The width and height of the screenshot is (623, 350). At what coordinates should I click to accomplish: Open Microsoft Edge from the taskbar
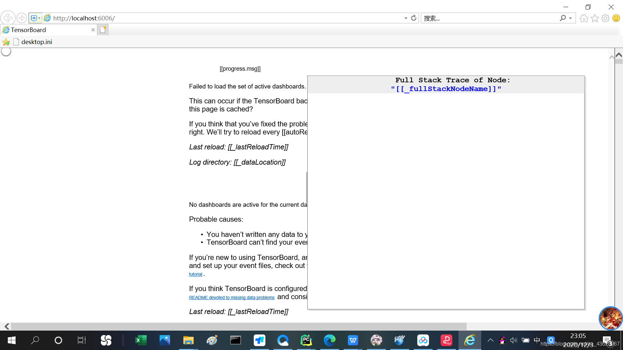pos(330,340)
